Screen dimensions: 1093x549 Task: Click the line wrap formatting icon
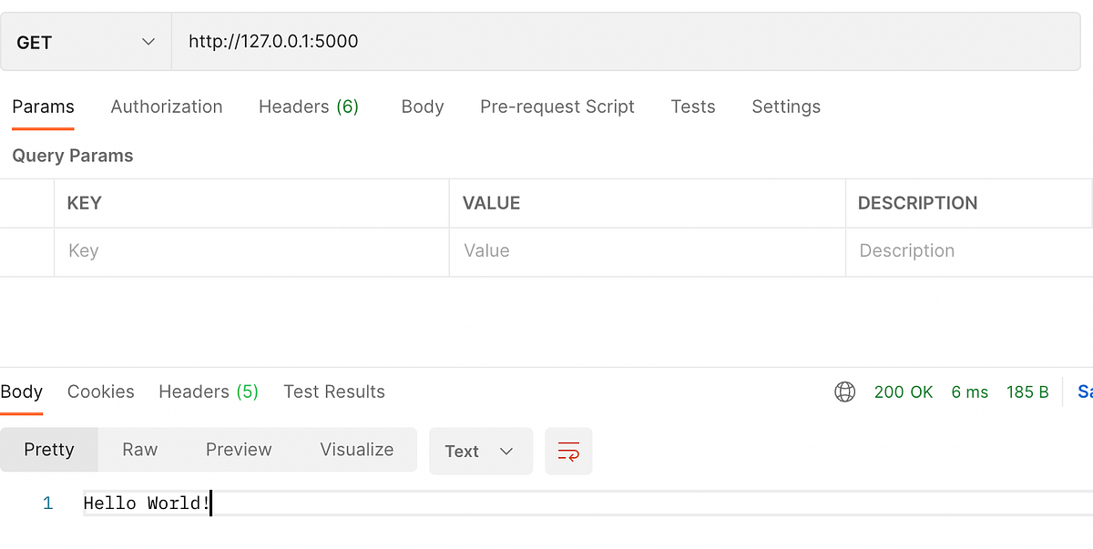tap(568, 451)
